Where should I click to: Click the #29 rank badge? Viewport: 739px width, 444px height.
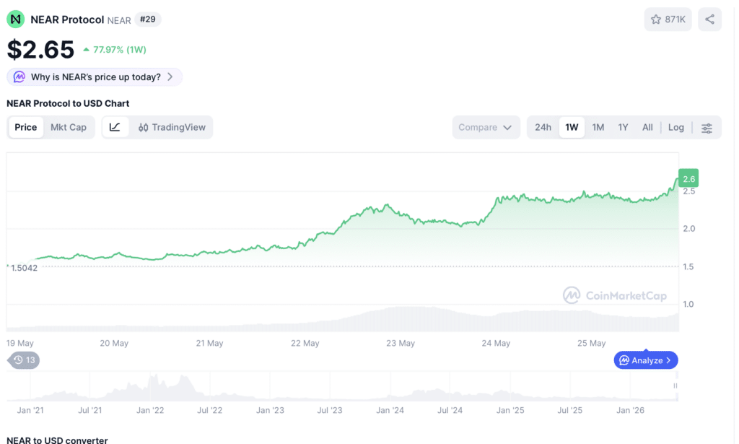pos(147,19)
